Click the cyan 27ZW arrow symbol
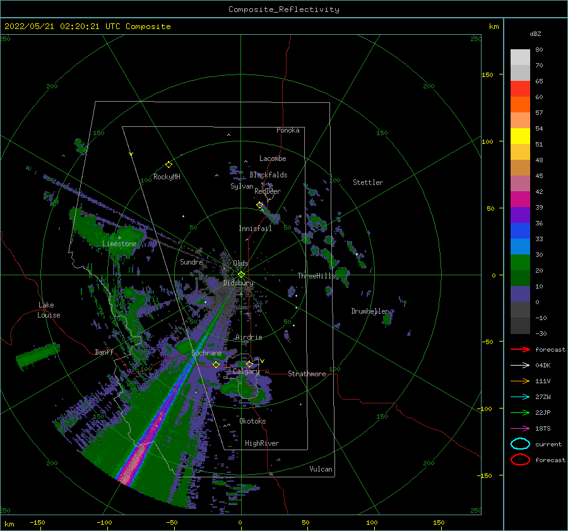This screenshot has width=568, height=531. tap(520, 397)
